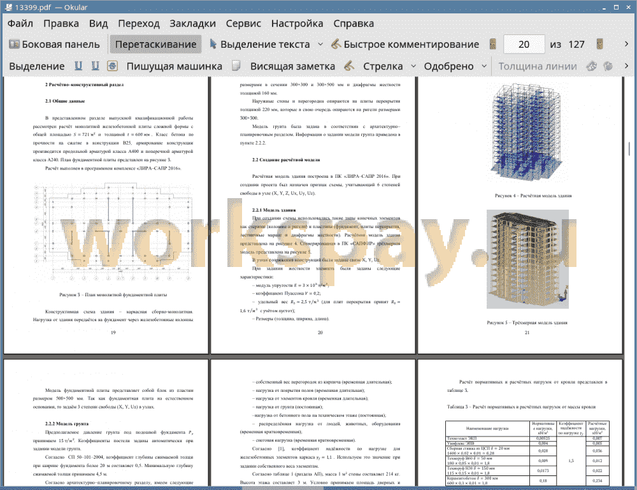
Task: Open the Вид menu
Action: point(98,24)
